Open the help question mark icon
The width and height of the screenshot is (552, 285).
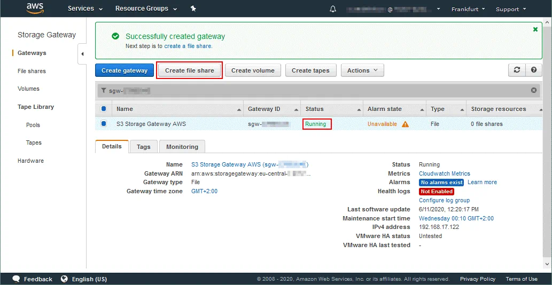(533, 70)
